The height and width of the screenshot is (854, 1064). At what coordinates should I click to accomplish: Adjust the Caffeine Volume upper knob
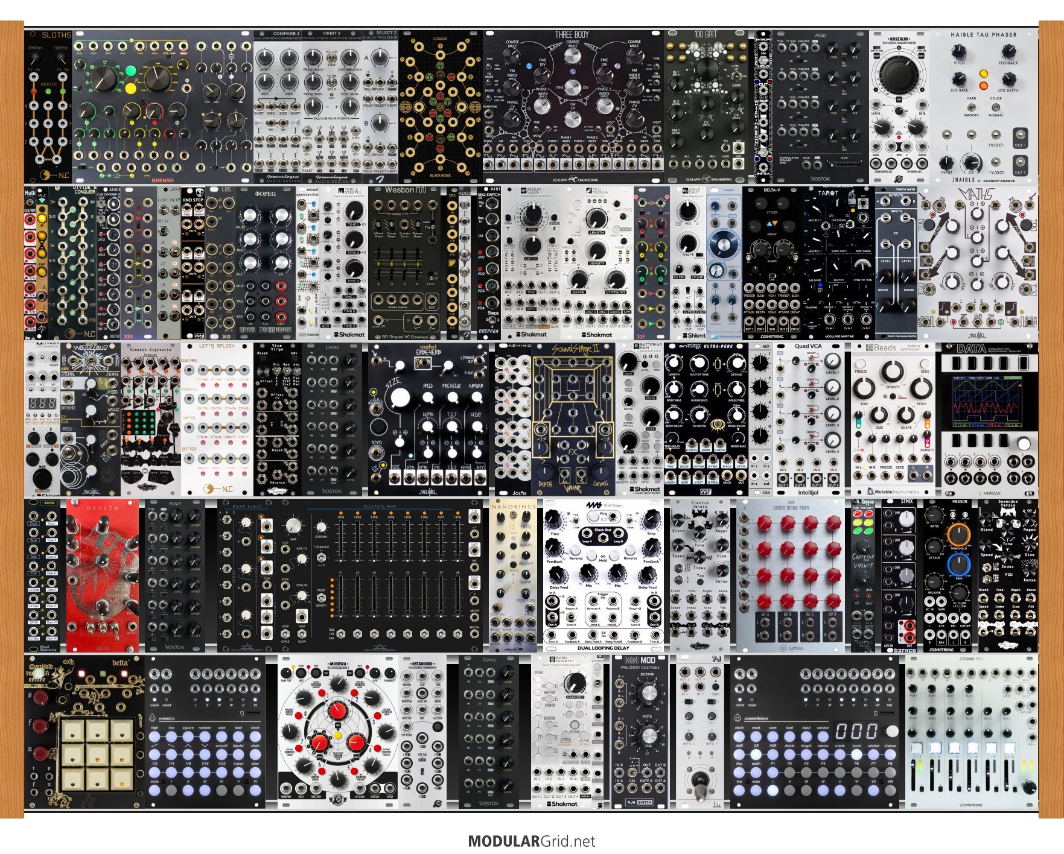[x=863, y=548]
